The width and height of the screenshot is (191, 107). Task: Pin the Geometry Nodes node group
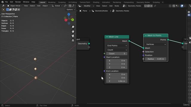coord(155,6)
